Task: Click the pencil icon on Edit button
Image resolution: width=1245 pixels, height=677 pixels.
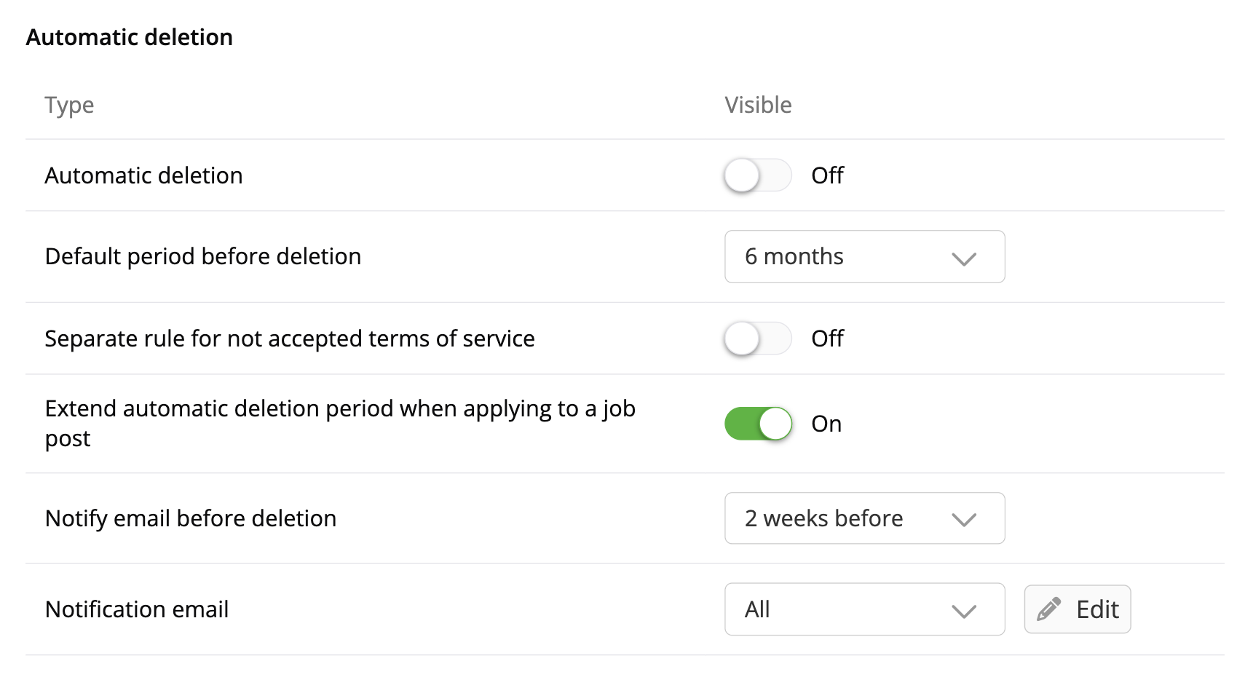Action: [1048, 609]
